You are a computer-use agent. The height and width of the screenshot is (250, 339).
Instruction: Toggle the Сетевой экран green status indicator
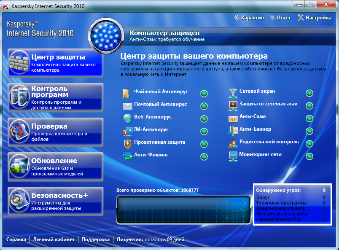pos(309,93)
